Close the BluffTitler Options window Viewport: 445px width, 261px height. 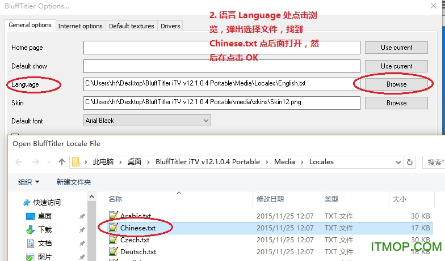click(x=434, y=6)
